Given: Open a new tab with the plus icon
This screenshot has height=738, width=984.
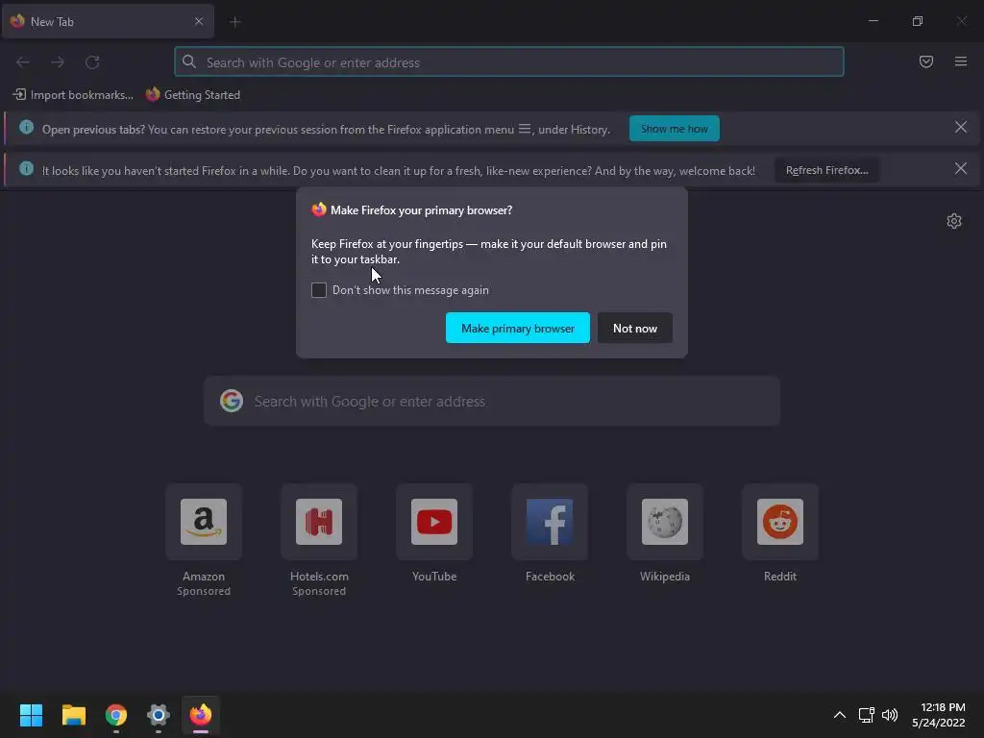Looking at the screenshot, I should point(235,22).
